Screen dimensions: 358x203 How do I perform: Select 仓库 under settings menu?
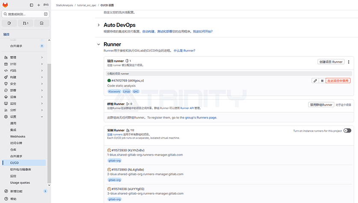[14, 150]
